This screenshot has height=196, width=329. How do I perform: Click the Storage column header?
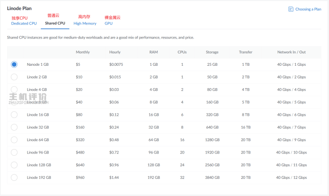pos(212,52)
